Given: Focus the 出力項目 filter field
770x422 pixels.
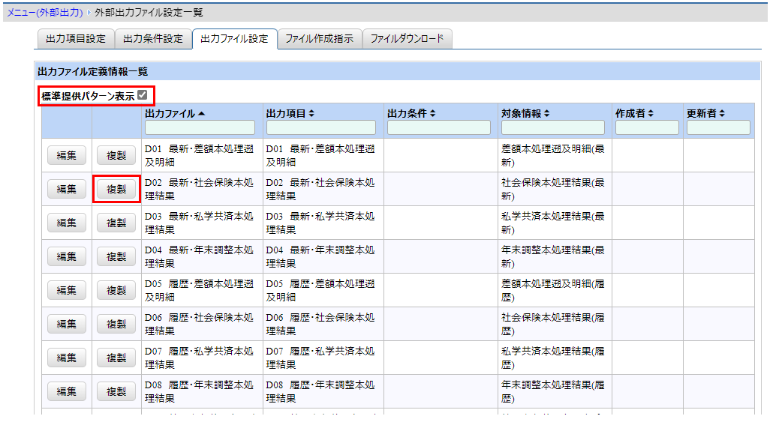Looking at the screenshot, I should point(321,127).
